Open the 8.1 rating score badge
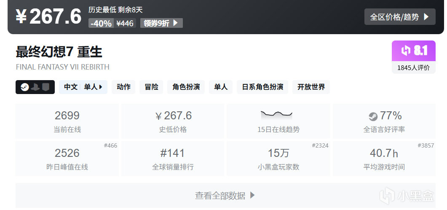 click(413, 51)
